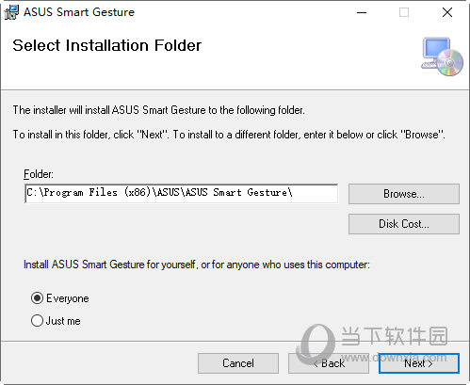Click the Select Installation Folder heading

click(107, 45)
